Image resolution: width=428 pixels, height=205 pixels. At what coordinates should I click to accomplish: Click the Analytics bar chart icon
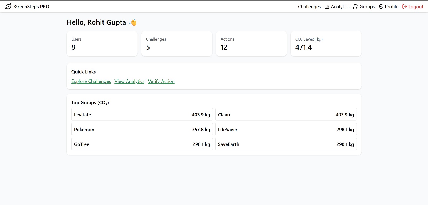point(327,6)
